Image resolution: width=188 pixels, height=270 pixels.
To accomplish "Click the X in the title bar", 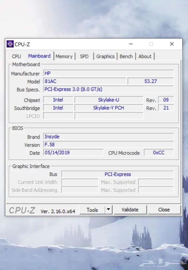I will pos(172,44).
